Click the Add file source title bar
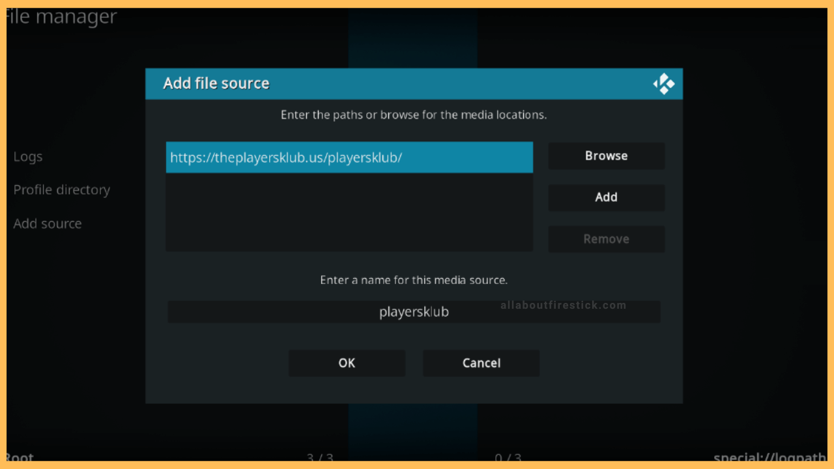 [216, 83]
